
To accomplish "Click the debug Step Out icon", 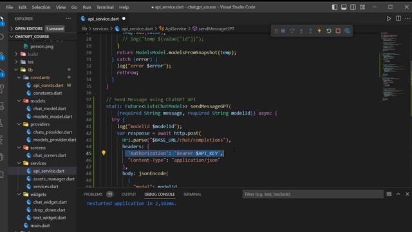I will click(x=310, y=31).
